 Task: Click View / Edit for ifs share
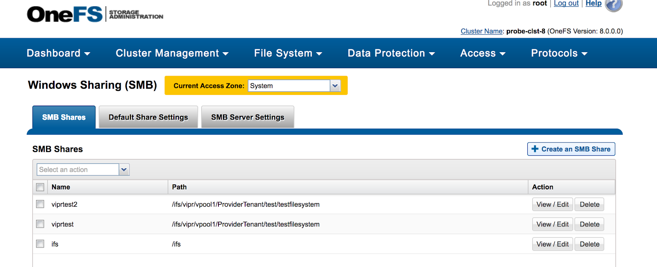point(552,244)
